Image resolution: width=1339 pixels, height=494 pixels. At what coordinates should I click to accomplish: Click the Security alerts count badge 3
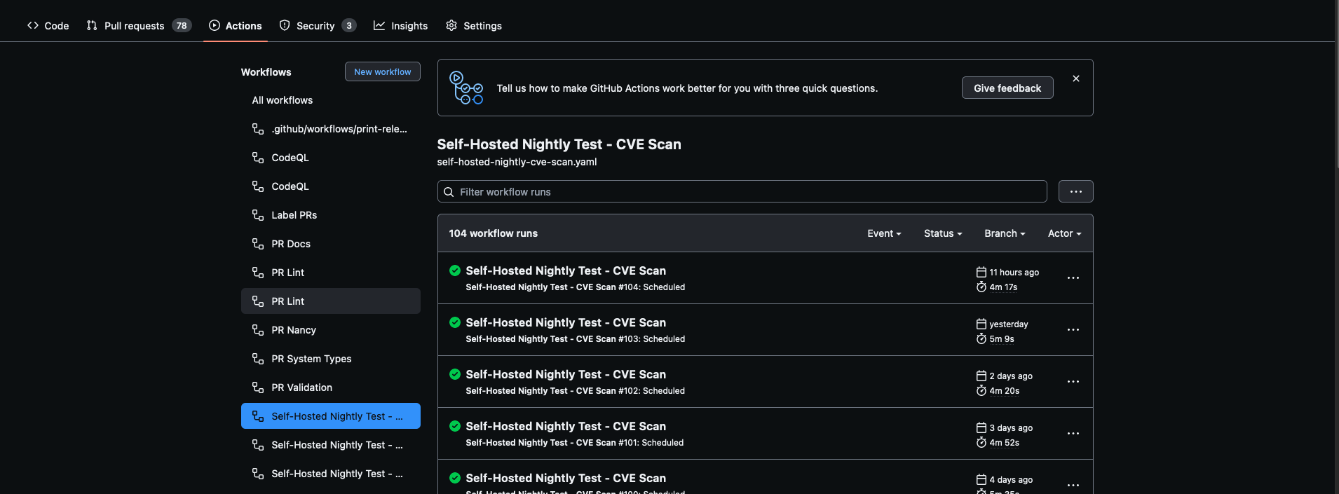point(349,25)
